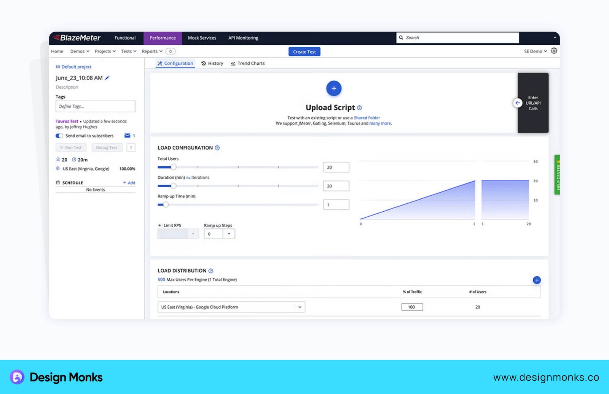Click the Ramp up Time slider handle
Image resolution: width=609 pixels, height=394 pixels.
tap(166, 204)
